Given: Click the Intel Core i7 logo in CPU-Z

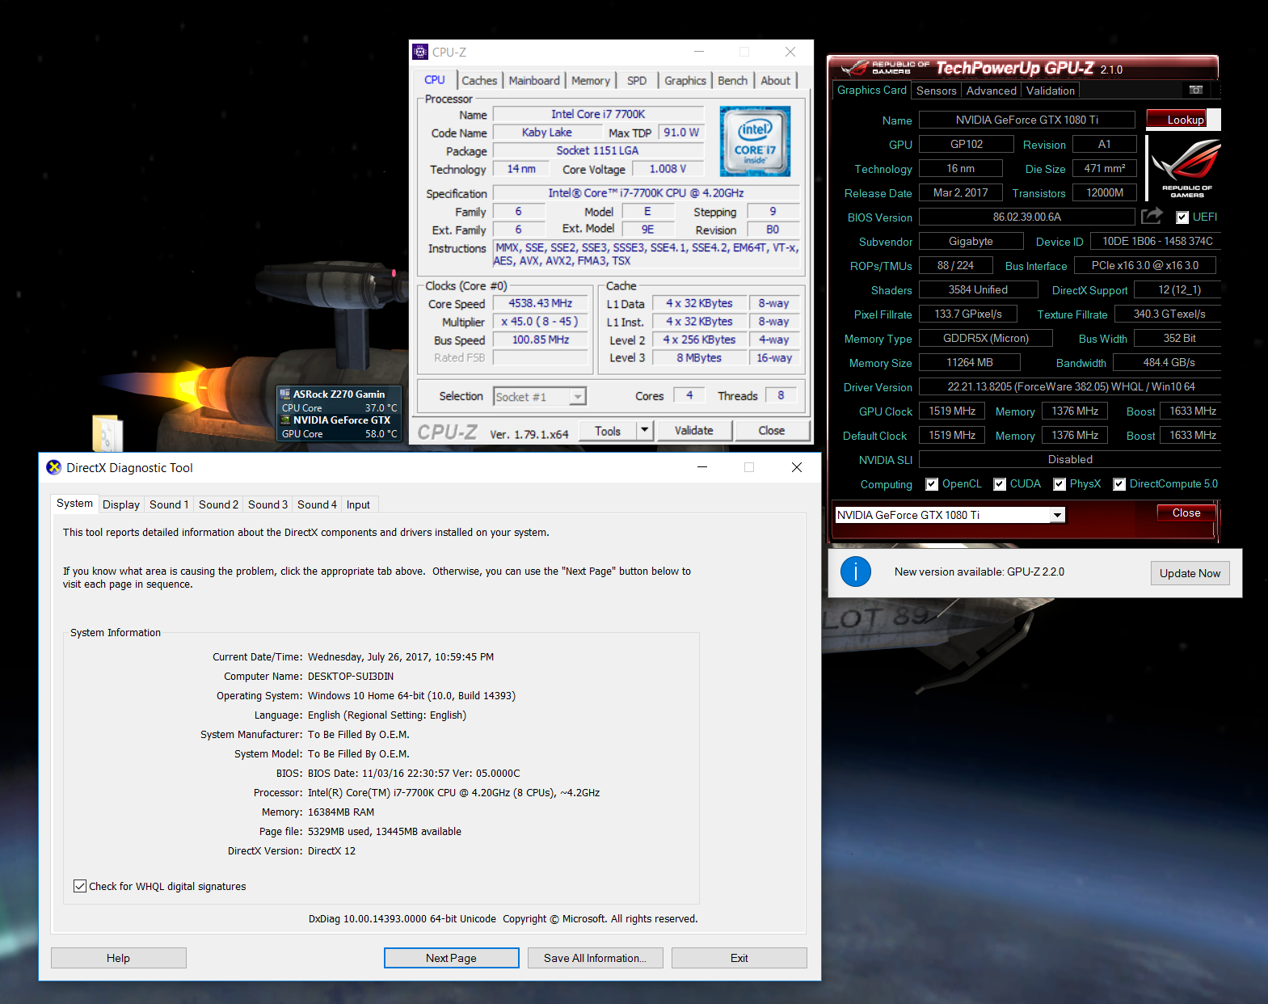Looking at the screenshot, I should pyautogui.click(x=755, y=141).
